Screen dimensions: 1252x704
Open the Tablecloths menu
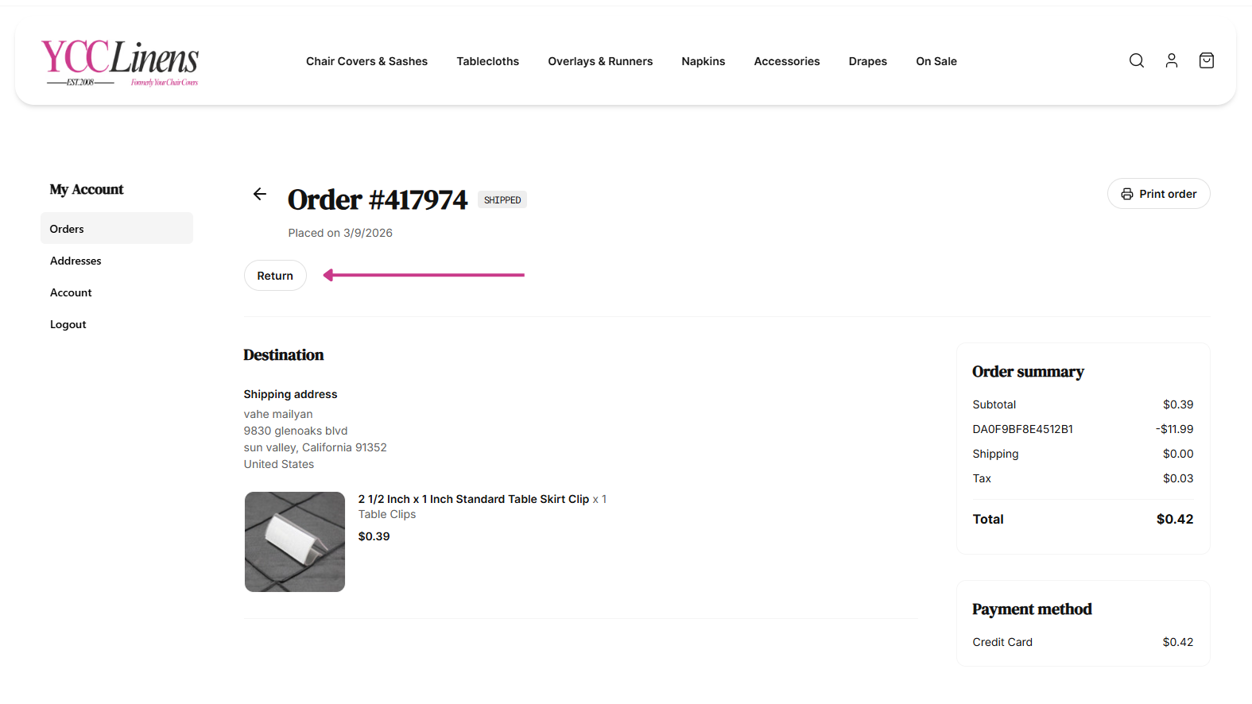(487, 61)
